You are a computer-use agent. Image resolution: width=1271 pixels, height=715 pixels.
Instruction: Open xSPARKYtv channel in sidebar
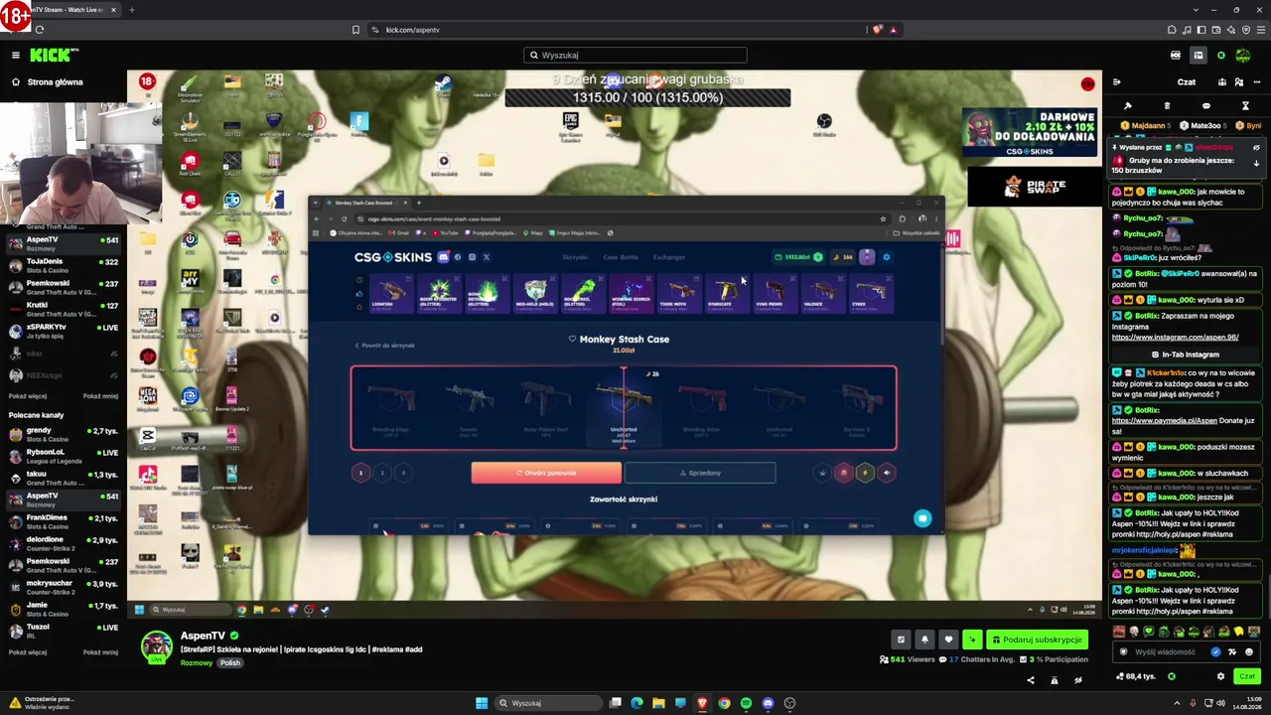[64, 331]
